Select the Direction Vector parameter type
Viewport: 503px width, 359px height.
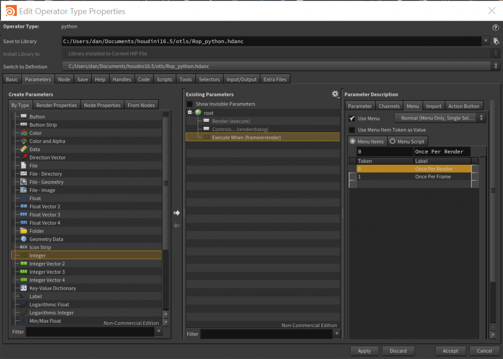click(48, 157)
